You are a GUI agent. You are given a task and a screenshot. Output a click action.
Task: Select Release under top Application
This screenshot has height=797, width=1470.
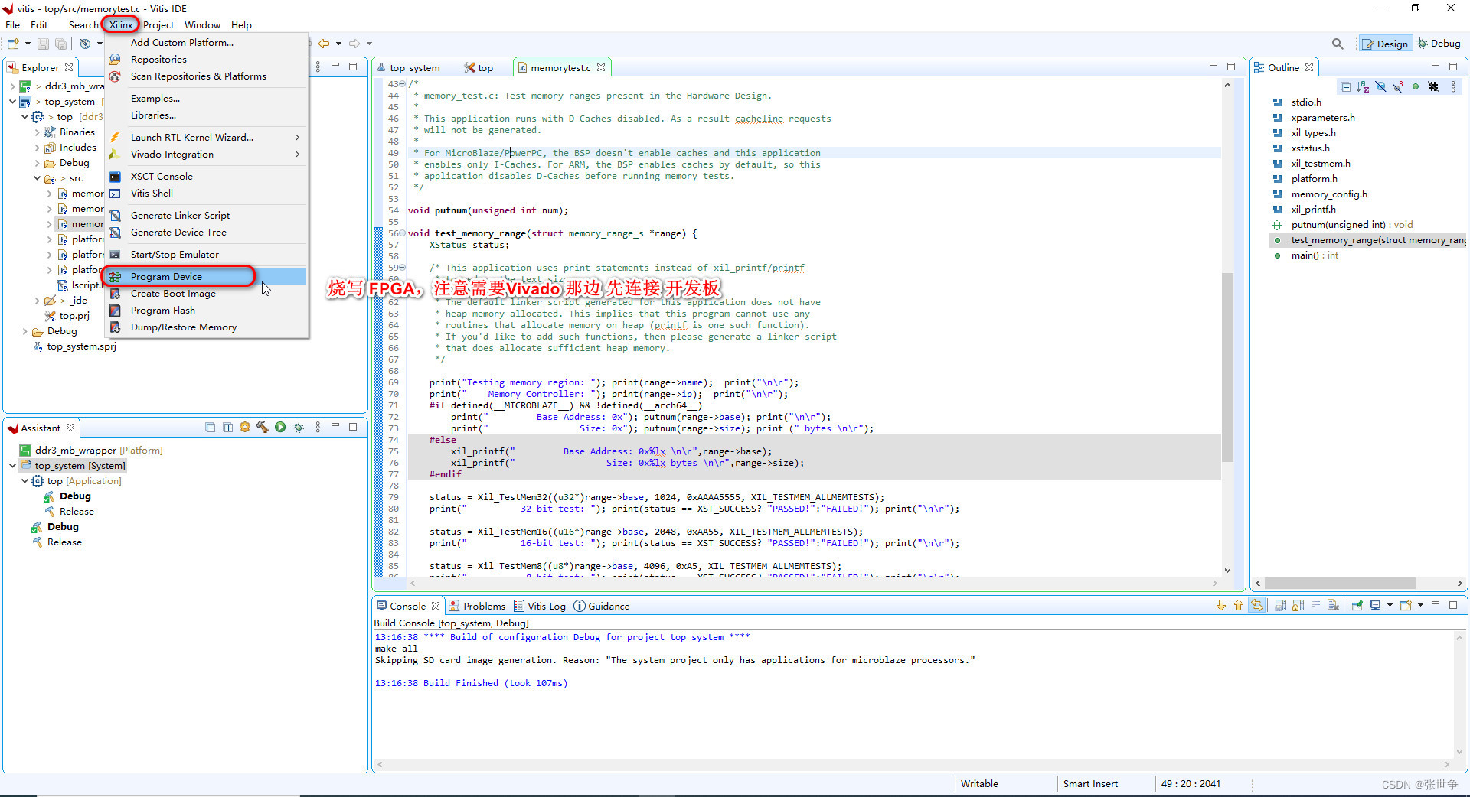[77, 512]
